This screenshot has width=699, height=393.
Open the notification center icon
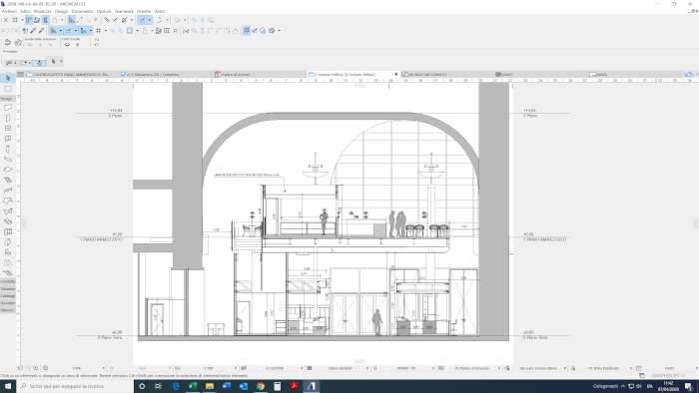click(689, 386)
